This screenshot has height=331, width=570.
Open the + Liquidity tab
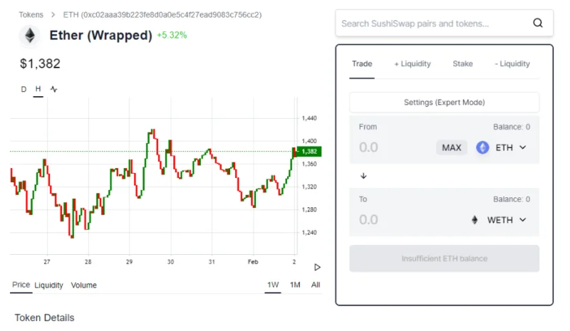(x=413, y=63)
